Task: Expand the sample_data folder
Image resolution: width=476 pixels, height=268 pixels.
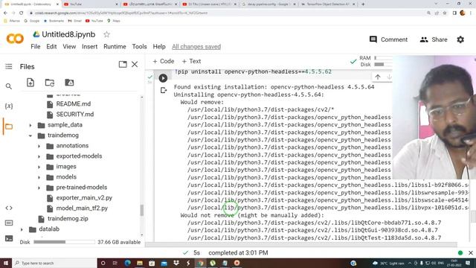Action: tap(30, 125)
